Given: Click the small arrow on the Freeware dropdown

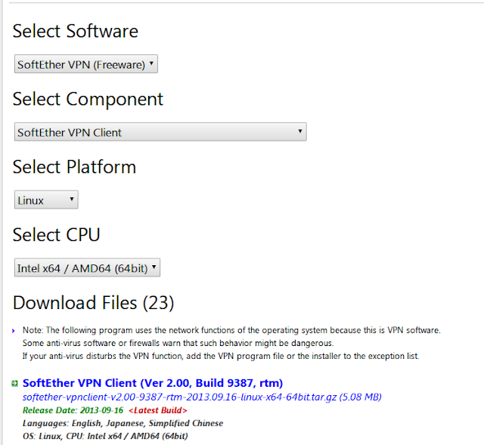Looking at the screenshot, I should (x=151, y=63).
